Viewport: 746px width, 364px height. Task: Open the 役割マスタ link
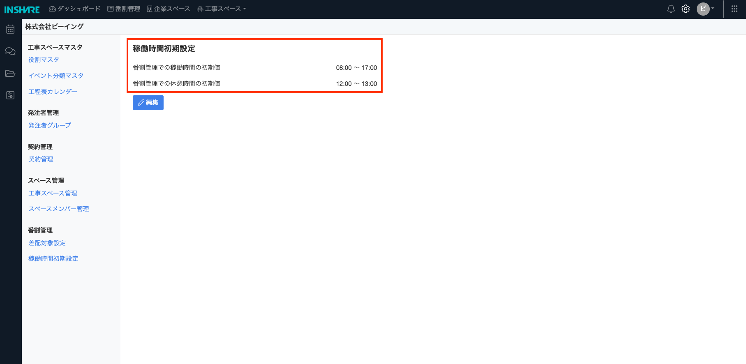44,60
